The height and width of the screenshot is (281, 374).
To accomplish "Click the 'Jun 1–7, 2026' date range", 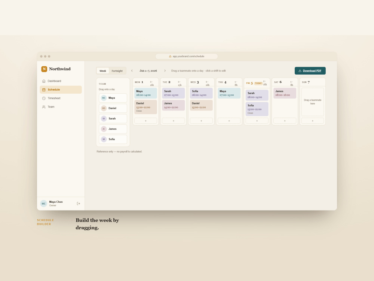I will [x=148, y=71].
